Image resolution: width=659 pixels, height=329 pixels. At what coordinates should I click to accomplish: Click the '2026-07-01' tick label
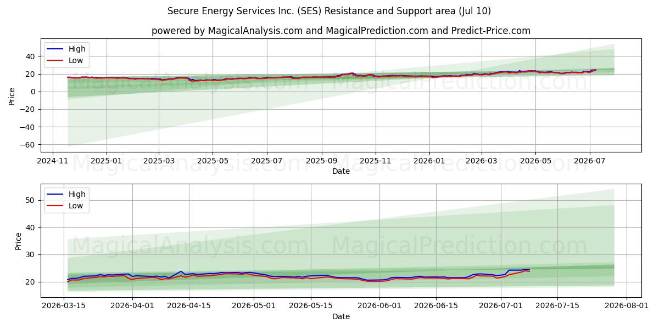point(501,307)
